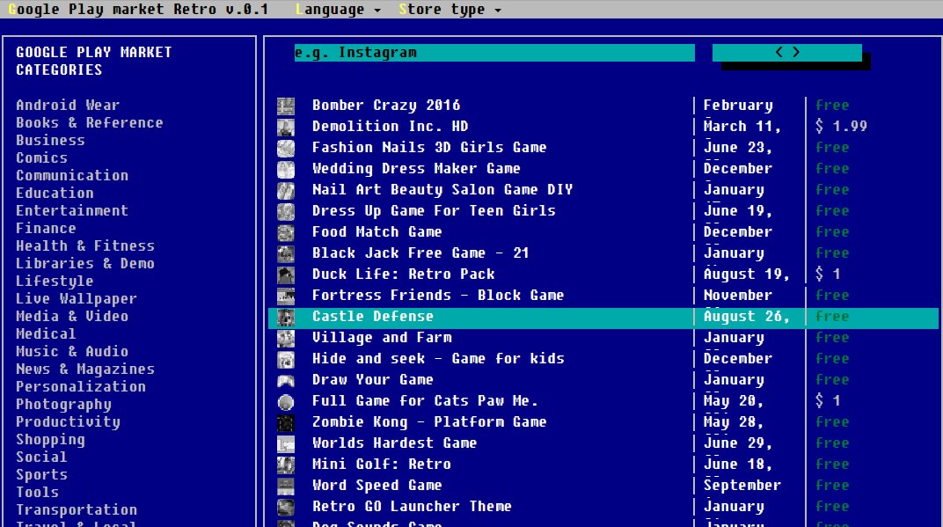943x527 pixels.
Task: Click the Draw Your Game controller icon
Action: tap(286, 380)
